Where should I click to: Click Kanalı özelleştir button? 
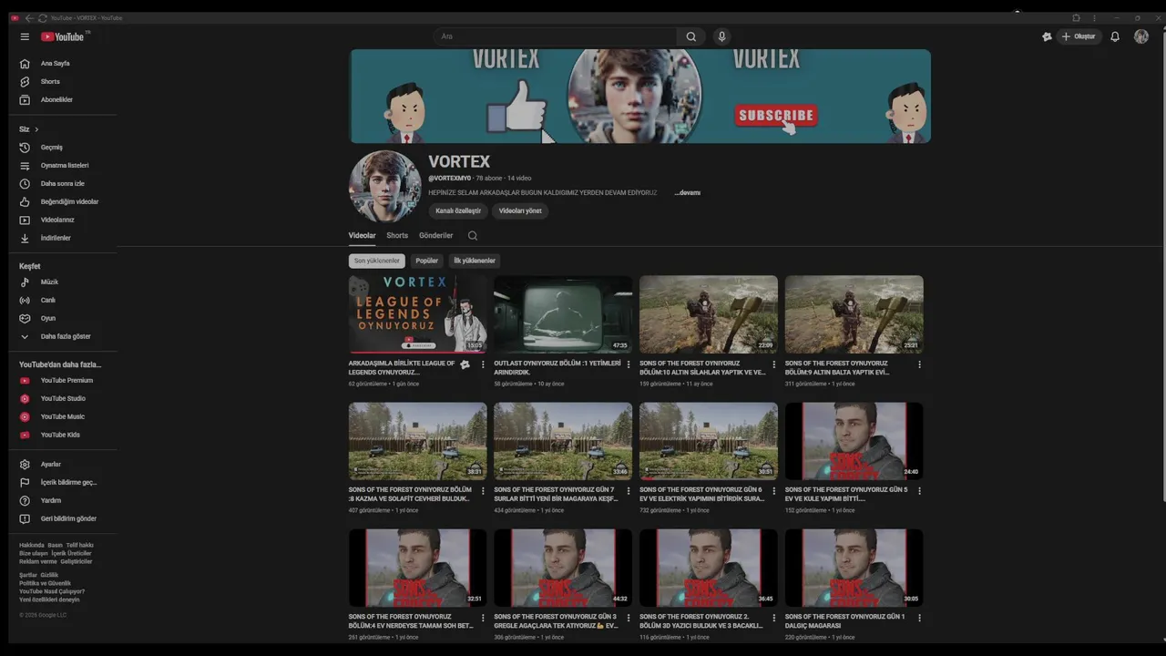coord(458,211)
